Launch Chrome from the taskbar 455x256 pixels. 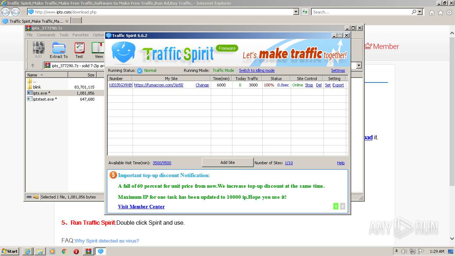coord(64,251)
